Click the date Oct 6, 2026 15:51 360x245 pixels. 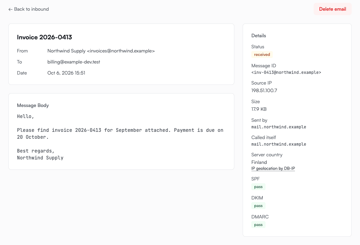pyautogui.click(x=66, y=73)
